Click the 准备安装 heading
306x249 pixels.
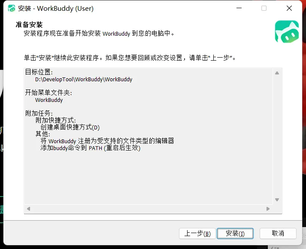(x=29, y=25)
